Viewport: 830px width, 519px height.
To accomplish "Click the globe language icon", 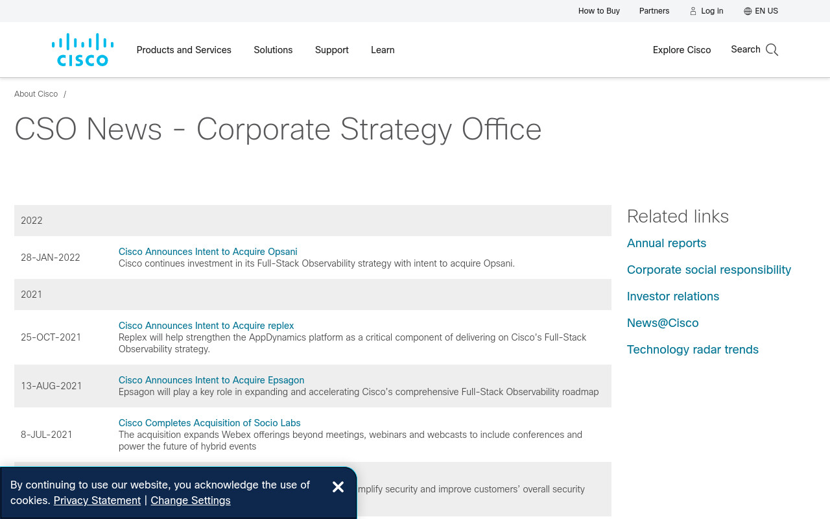I will pyautogui.click(x=748, y=11).
